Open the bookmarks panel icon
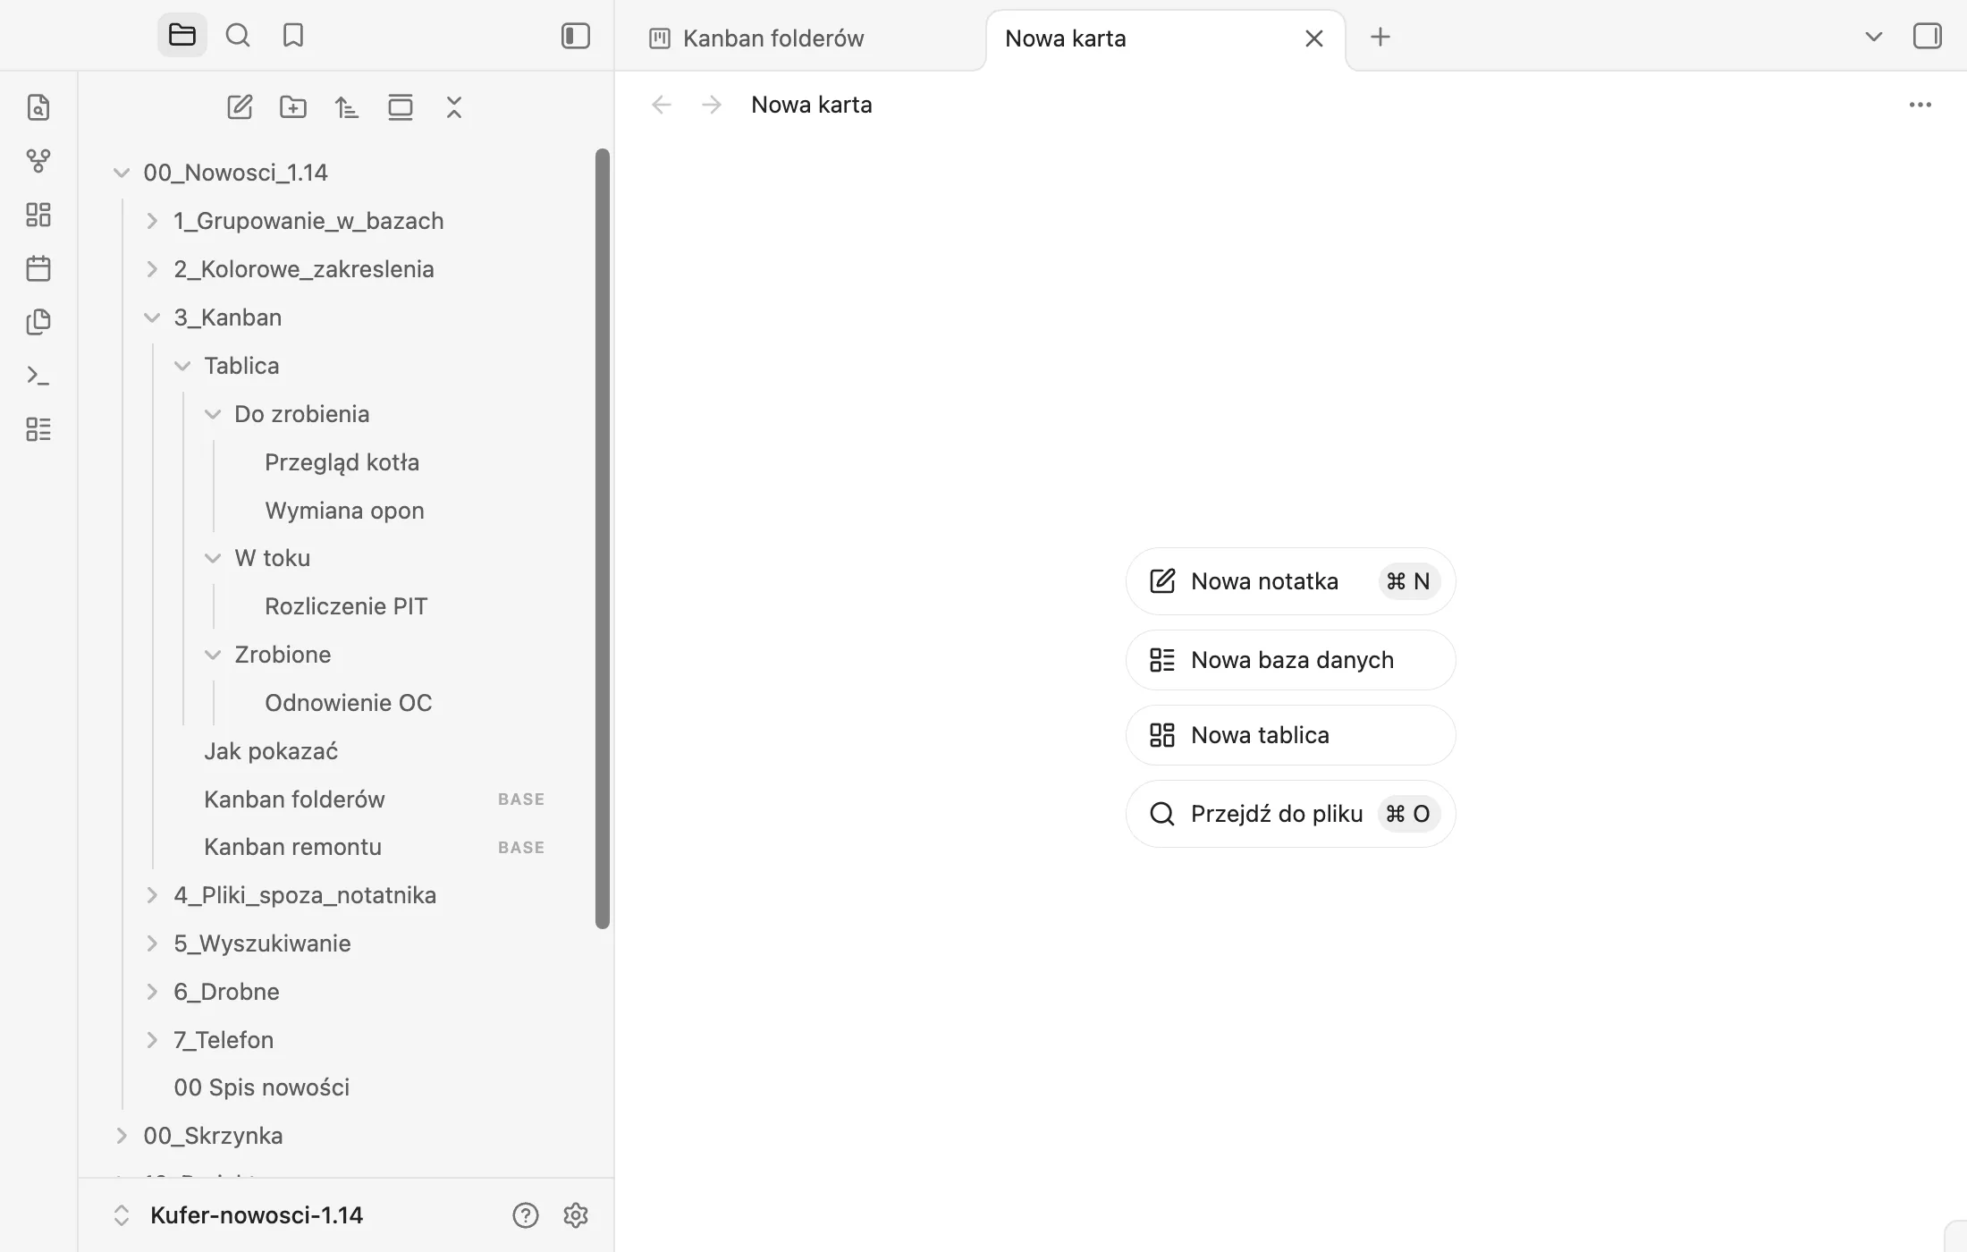Screen dimensions: 1967x1252 [x=293, y=36]
